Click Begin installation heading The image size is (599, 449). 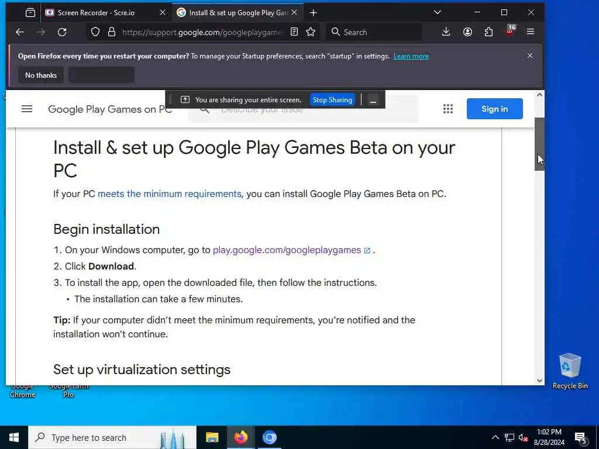[x=106, y=229]
